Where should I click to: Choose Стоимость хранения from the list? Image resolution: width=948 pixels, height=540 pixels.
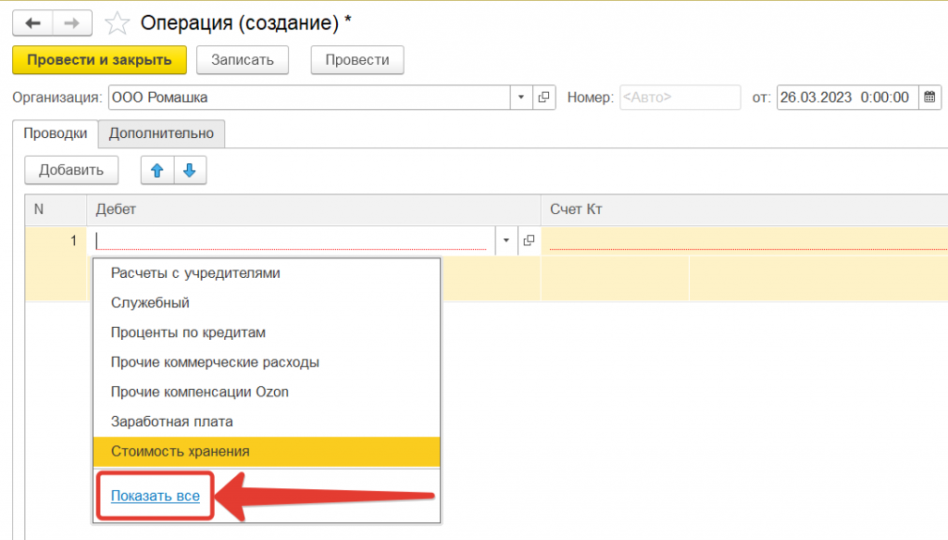(x=180, y=451)
